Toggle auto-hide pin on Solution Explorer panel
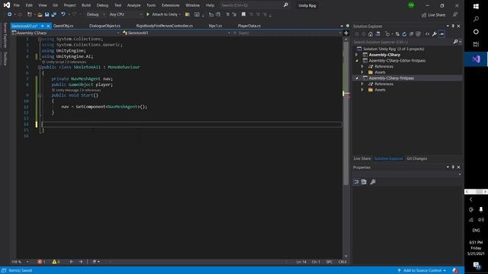Screen dimensions: 488x274 [453, 27]
